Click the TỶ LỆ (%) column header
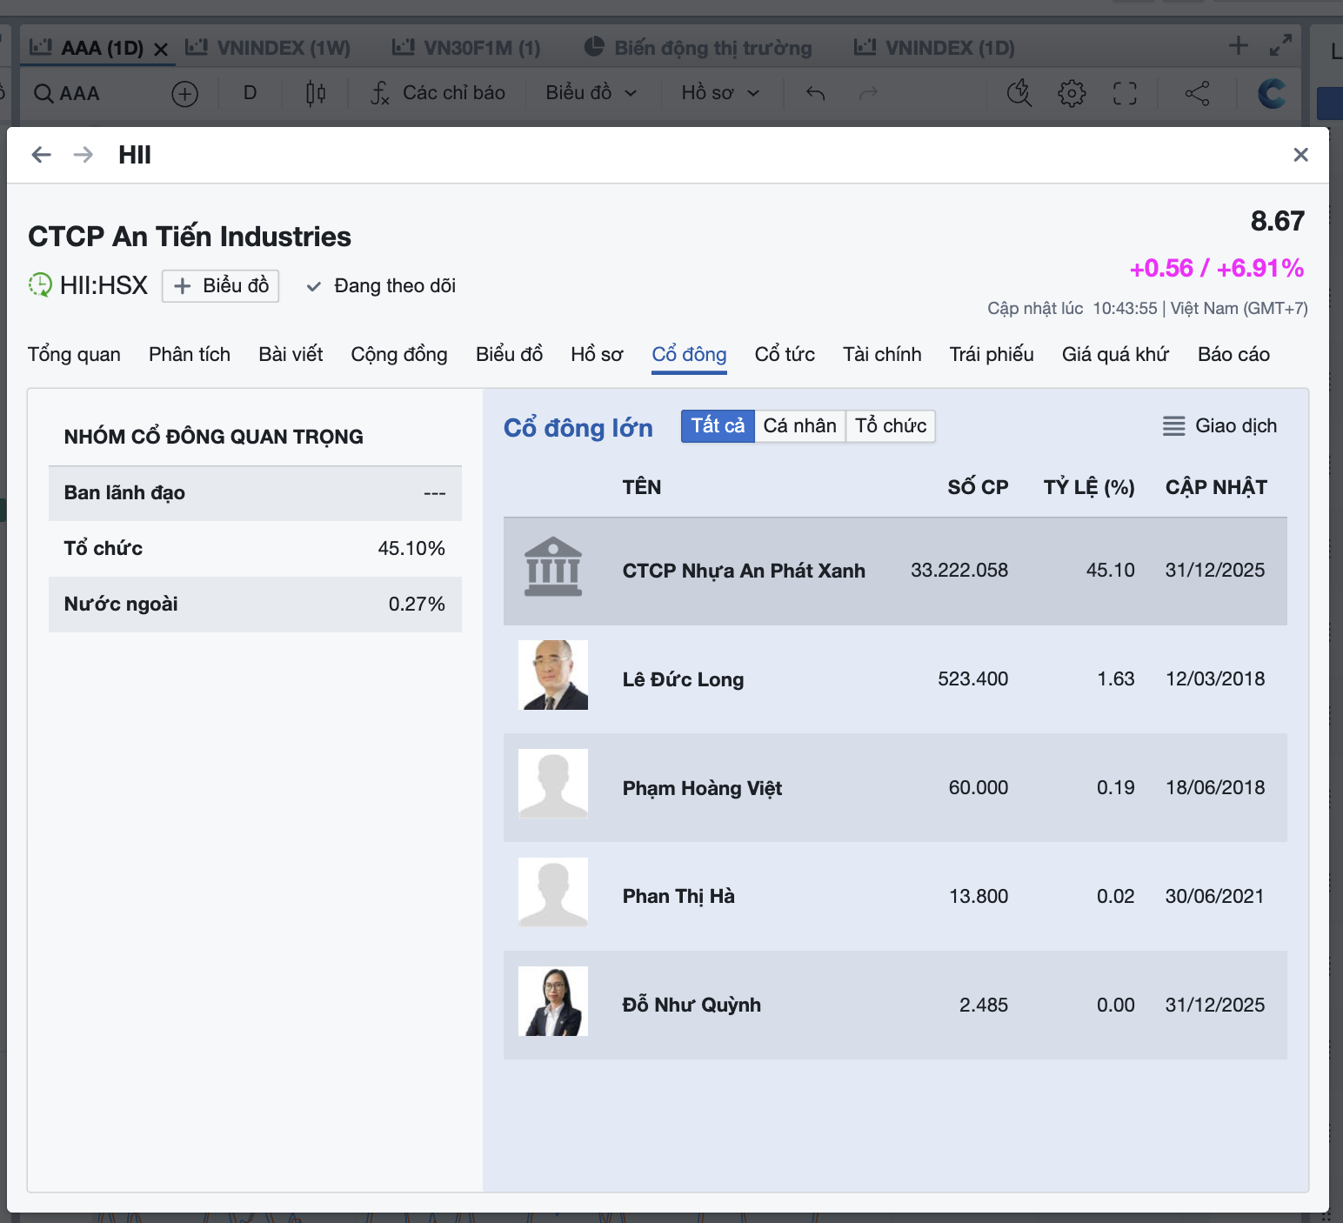Viewport: 1343px width, 1223px height. (x=1089, y=487)
